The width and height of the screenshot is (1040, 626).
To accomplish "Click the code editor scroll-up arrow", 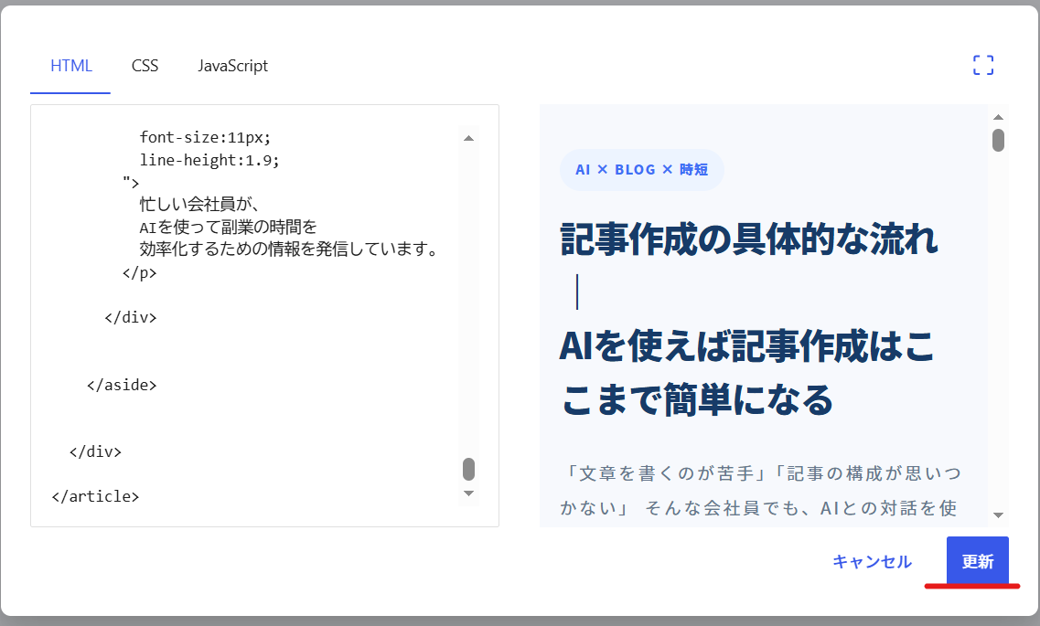I will click(x=469, y=138).
